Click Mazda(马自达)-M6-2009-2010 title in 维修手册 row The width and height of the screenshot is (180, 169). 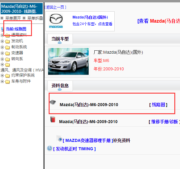coord(88,122)
